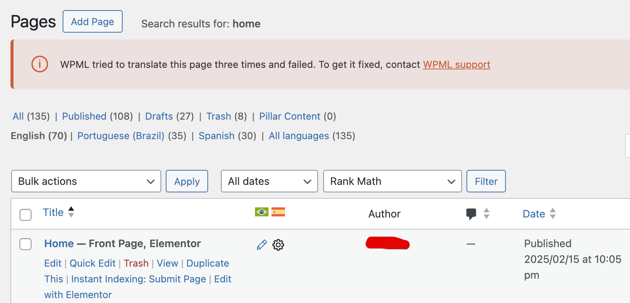The height and width of the screenshot is (303, 630).
Task: Open the Bulk actions dropdown
Action: [x=86, y=181]
